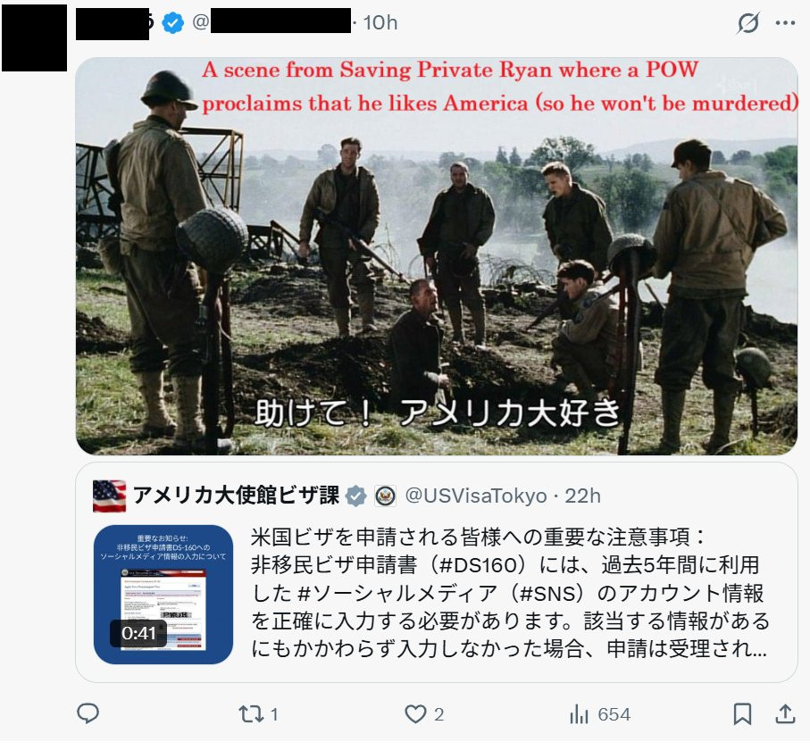This screenshot has width=810, height=750.
Task: Click the American flag avatar
Action: pos(110,496)
